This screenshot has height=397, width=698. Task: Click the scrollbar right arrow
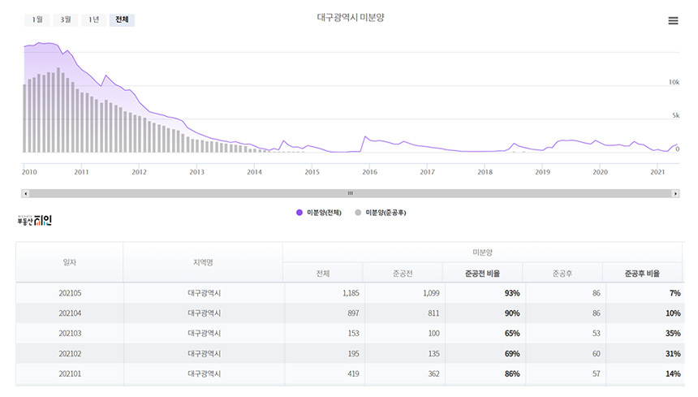(x=675, y=193)
